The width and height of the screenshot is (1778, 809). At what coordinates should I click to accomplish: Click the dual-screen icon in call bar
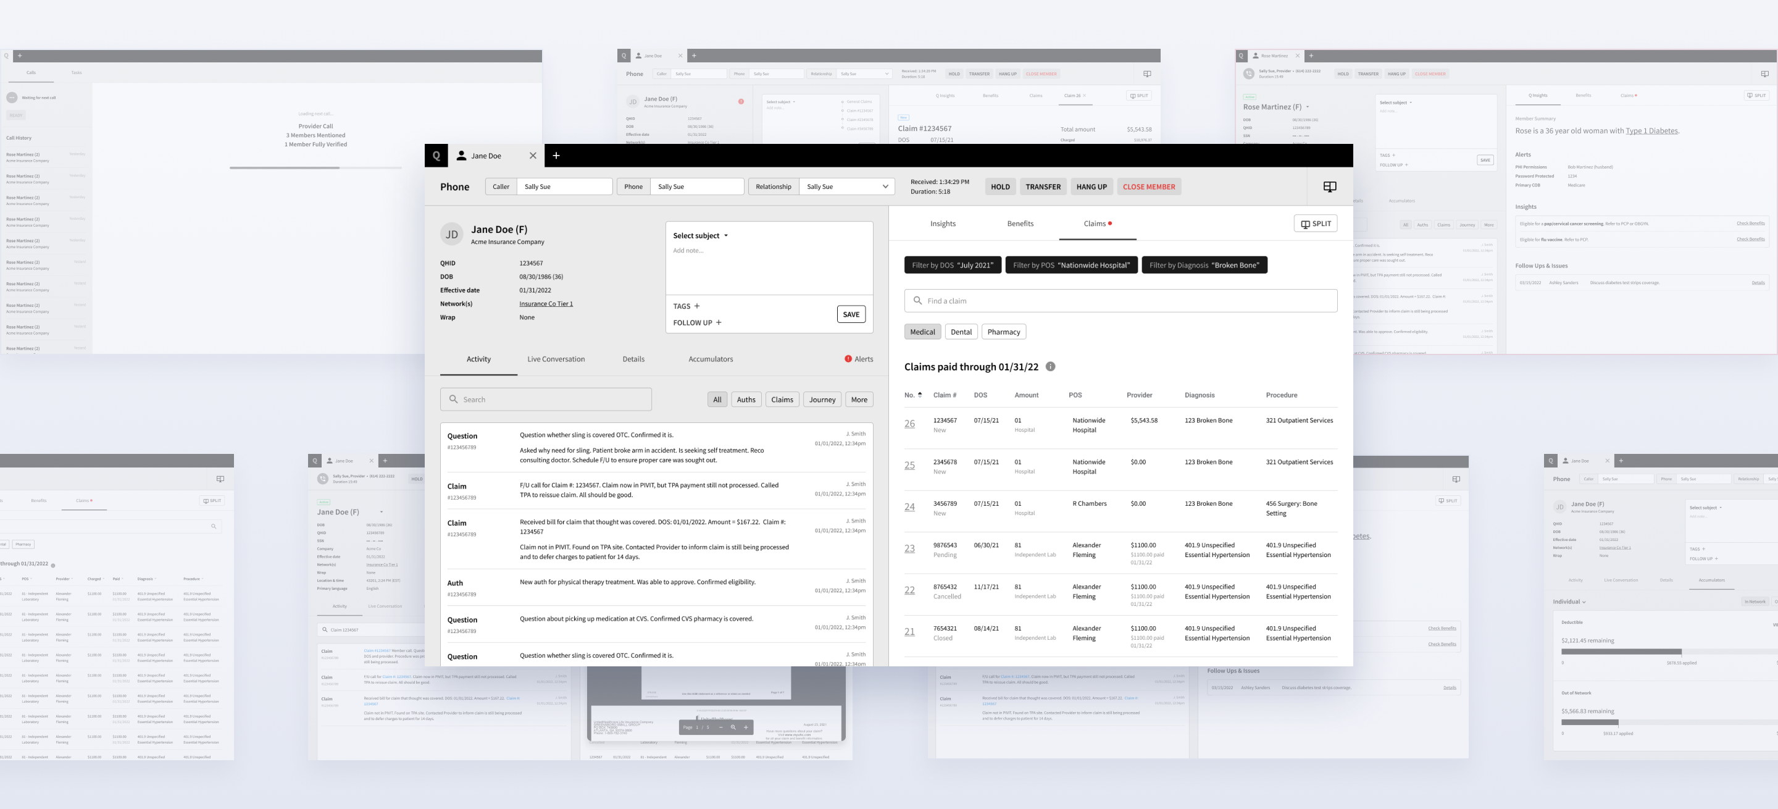click(x=1329, y=187)
